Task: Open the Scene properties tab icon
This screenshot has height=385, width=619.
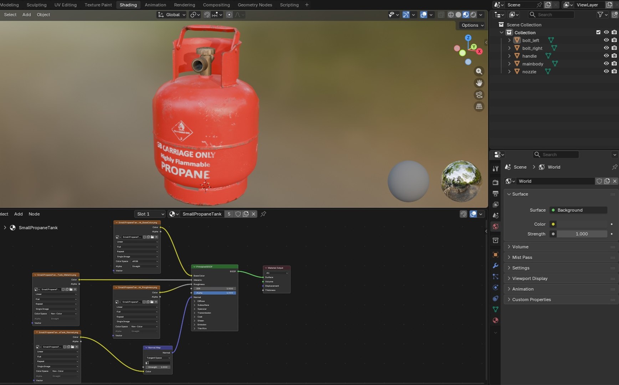Action: pos(495,215)
